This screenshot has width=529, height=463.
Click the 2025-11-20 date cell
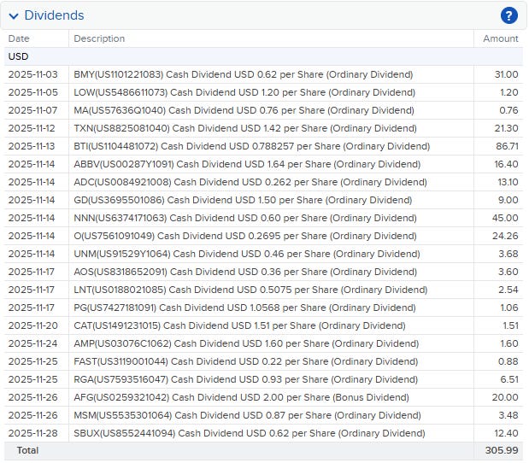coord(33,325)
